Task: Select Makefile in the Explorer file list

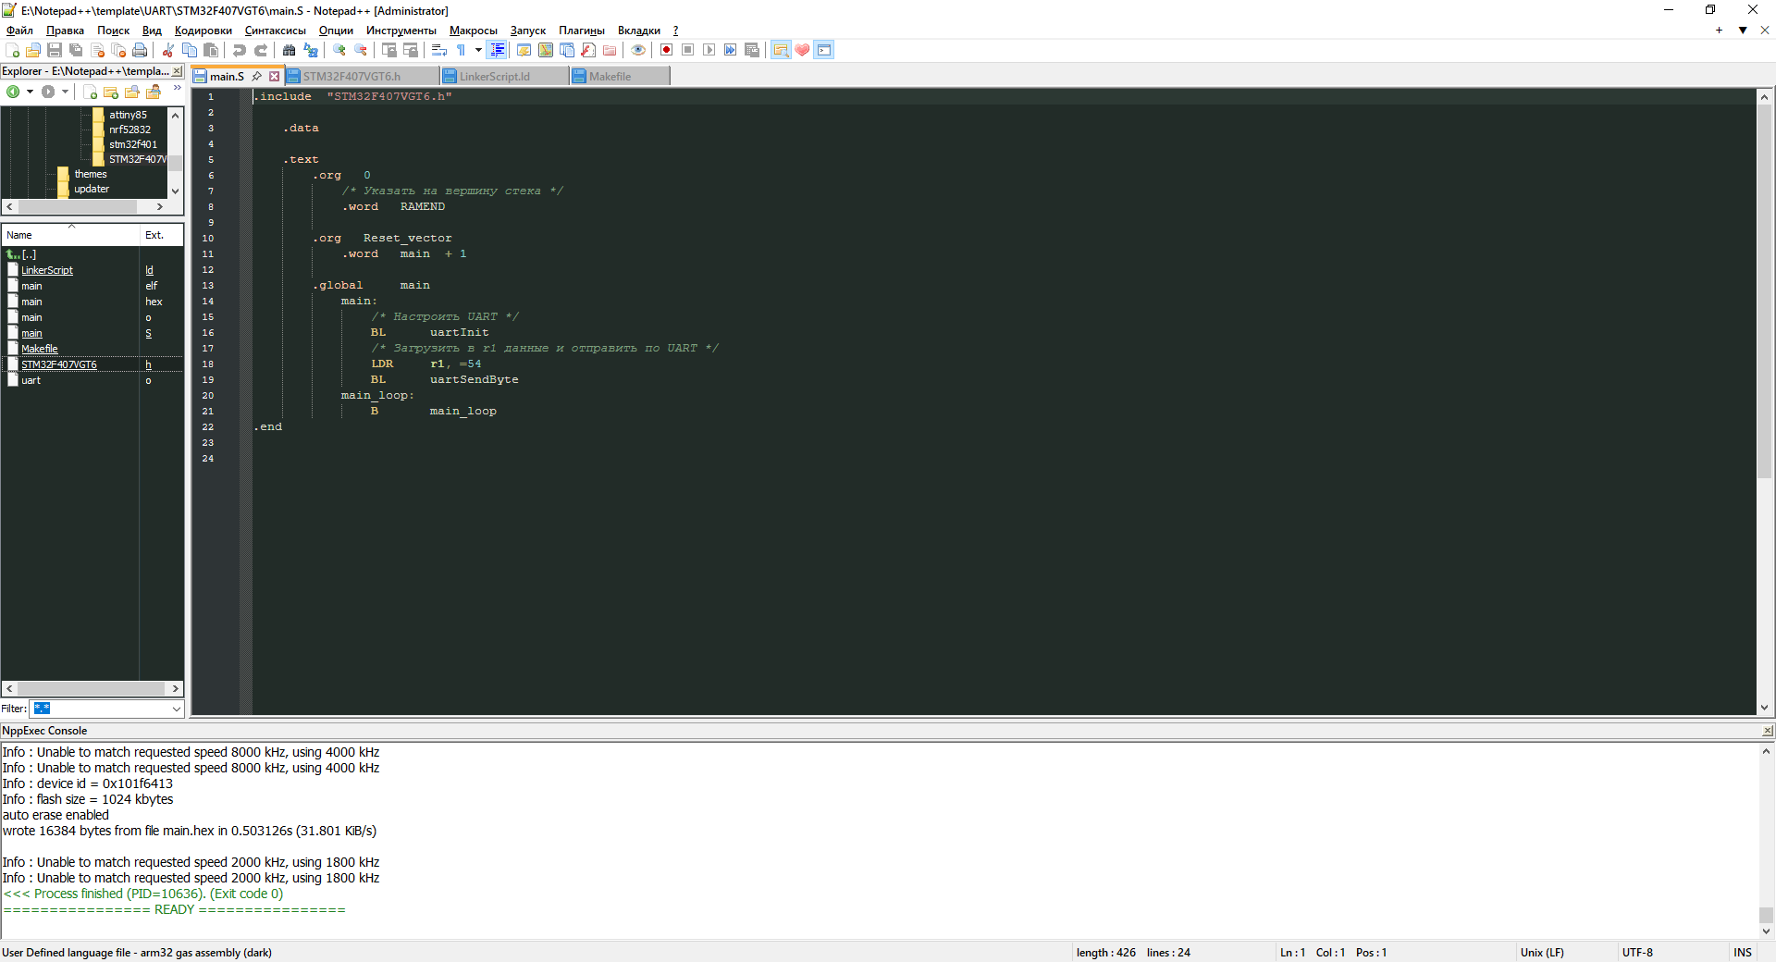Action: click(40, 349)
